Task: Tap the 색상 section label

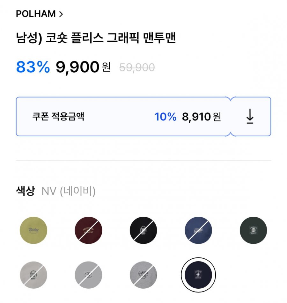Action: (x=25, y=191)
